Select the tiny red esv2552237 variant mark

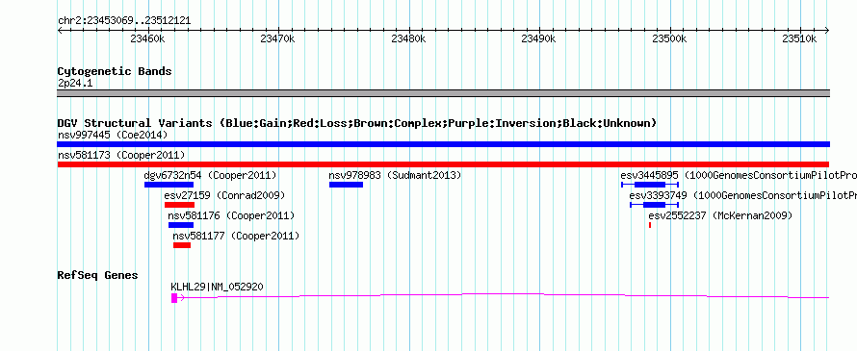[x=650, y=225]
